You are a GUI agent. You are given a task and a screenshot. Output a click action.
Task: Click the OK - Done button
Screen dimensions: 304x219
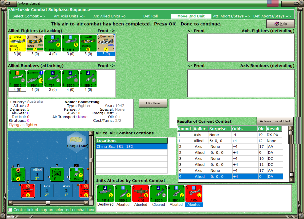[153, 103]
